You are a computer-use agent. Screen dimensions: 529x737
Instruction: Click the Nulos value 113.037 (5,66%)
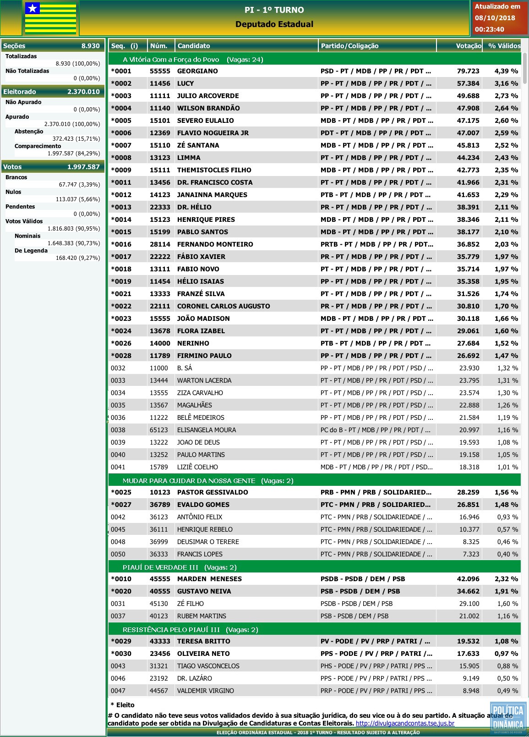[x=78, y=199]
